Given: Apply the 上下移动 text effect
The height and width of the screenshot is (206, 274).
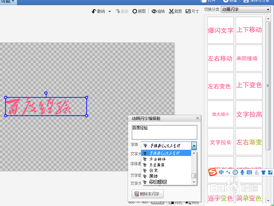Looking at the screenshot, I should [249, 30].
